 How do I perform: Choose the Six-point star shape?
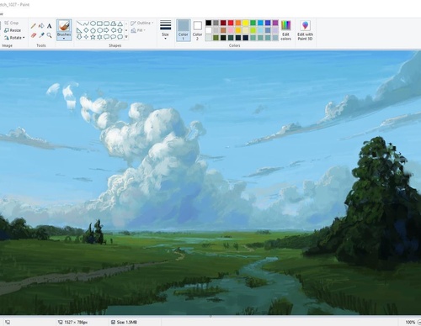[99, 37]
